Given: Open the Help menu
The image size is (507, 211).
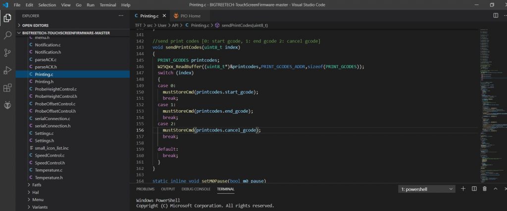Looking at the screenshot, I should pyautogui.click(x=126, y=5).
